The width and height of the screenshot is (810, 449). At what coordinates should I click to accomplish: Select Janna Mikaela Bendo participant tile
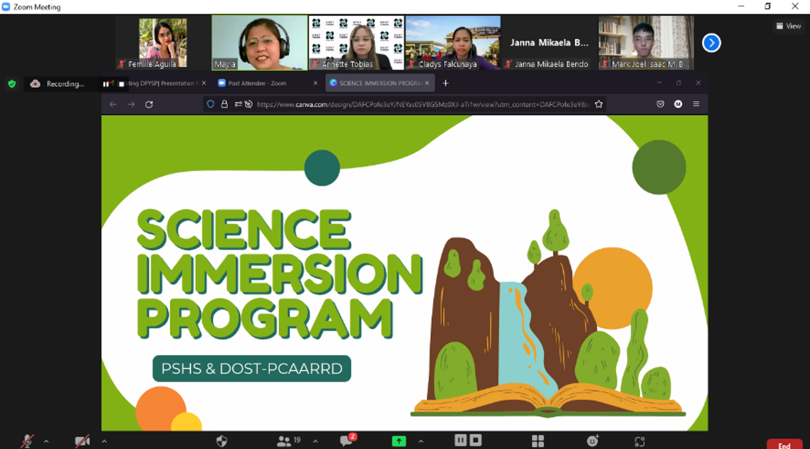[549, 42]
